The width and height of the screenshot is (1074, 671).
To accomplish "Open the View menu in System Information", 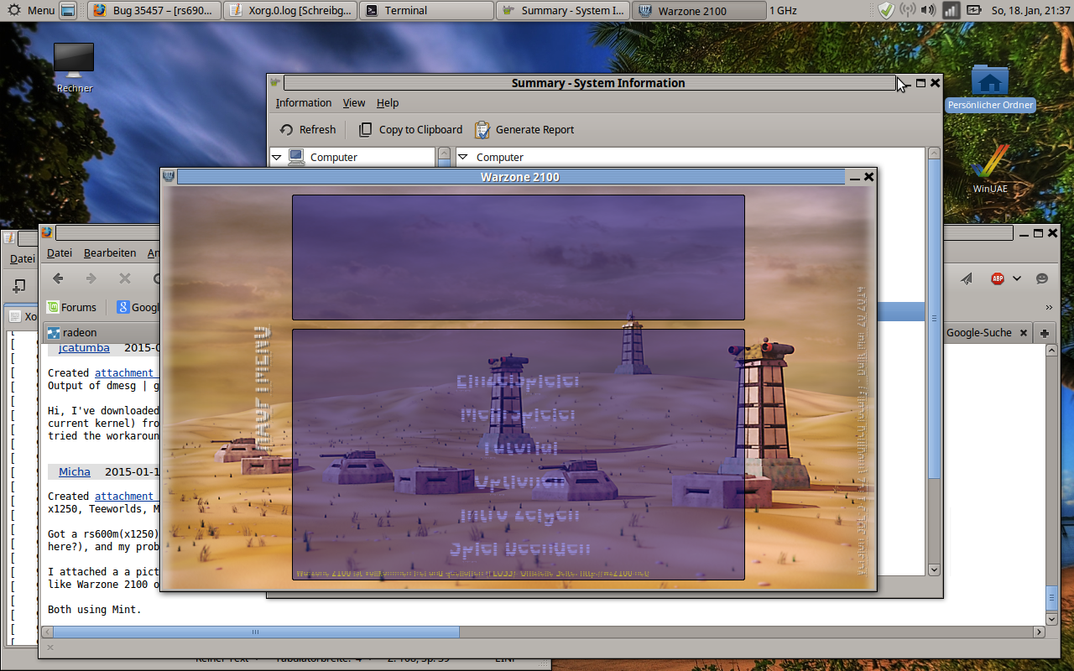I will [353, 103].
